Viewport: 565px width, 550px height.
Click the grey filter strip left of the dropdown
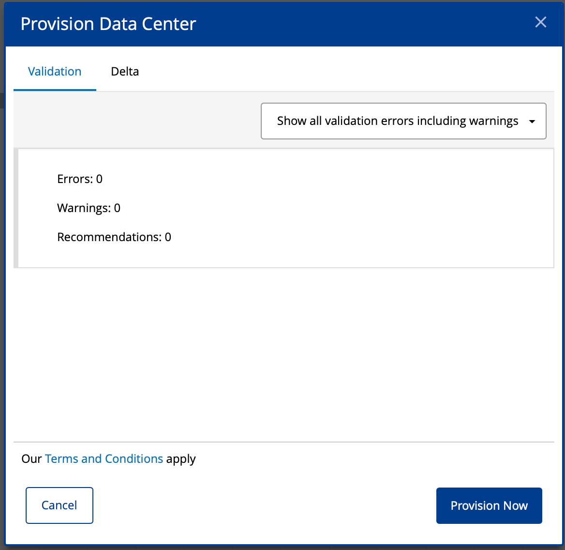pos(135,120)
